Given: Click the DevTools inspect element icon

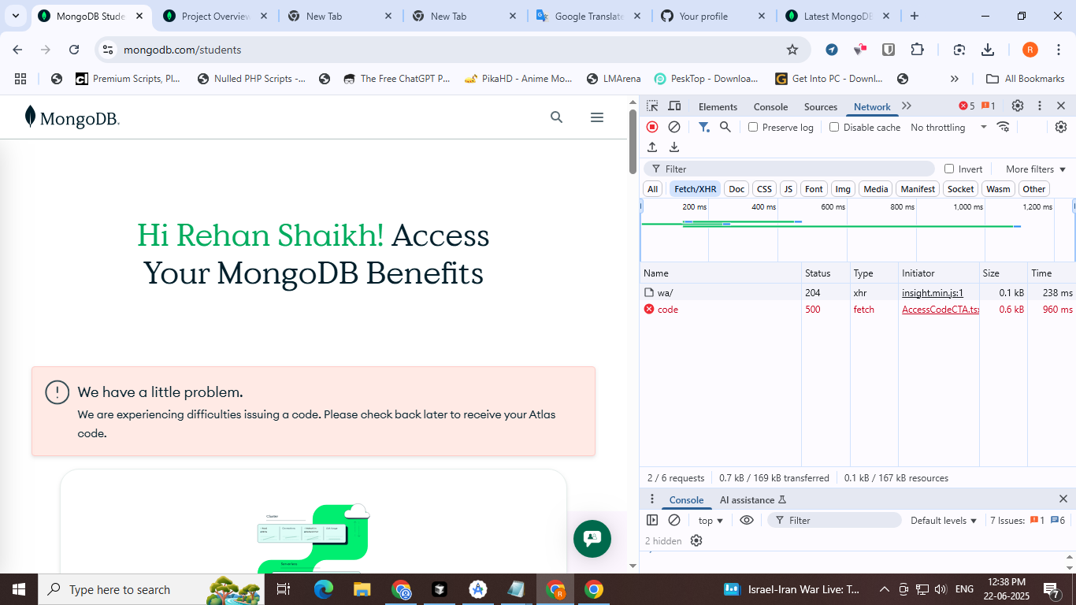Looking at the screenshot, I should tap(652, 106).
